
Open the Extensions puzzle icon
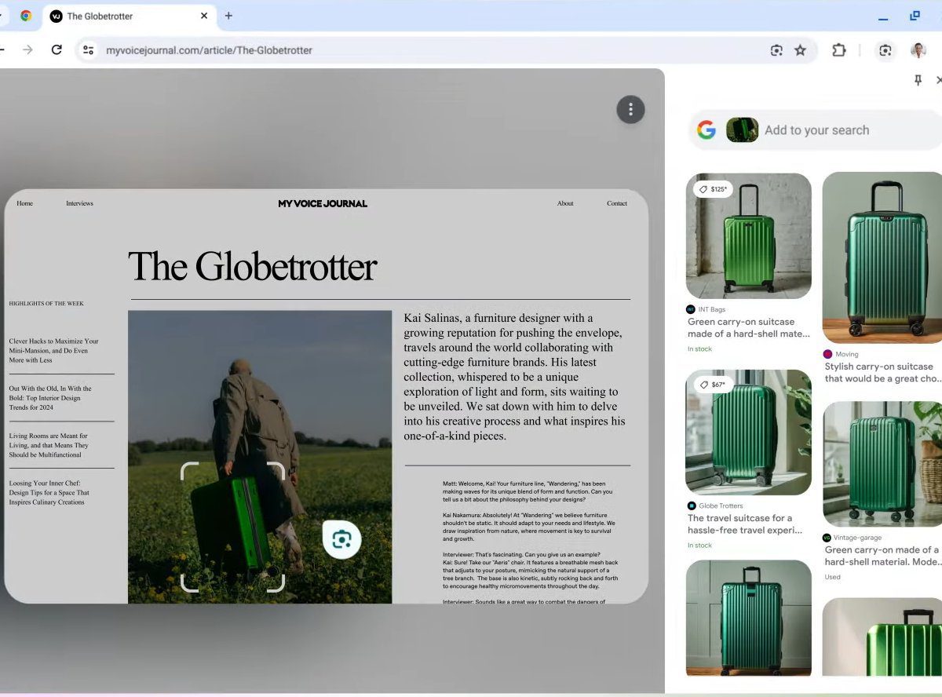(838, 50)
